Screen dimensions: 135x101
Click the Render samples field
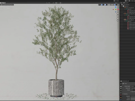(x=133, y=98)
